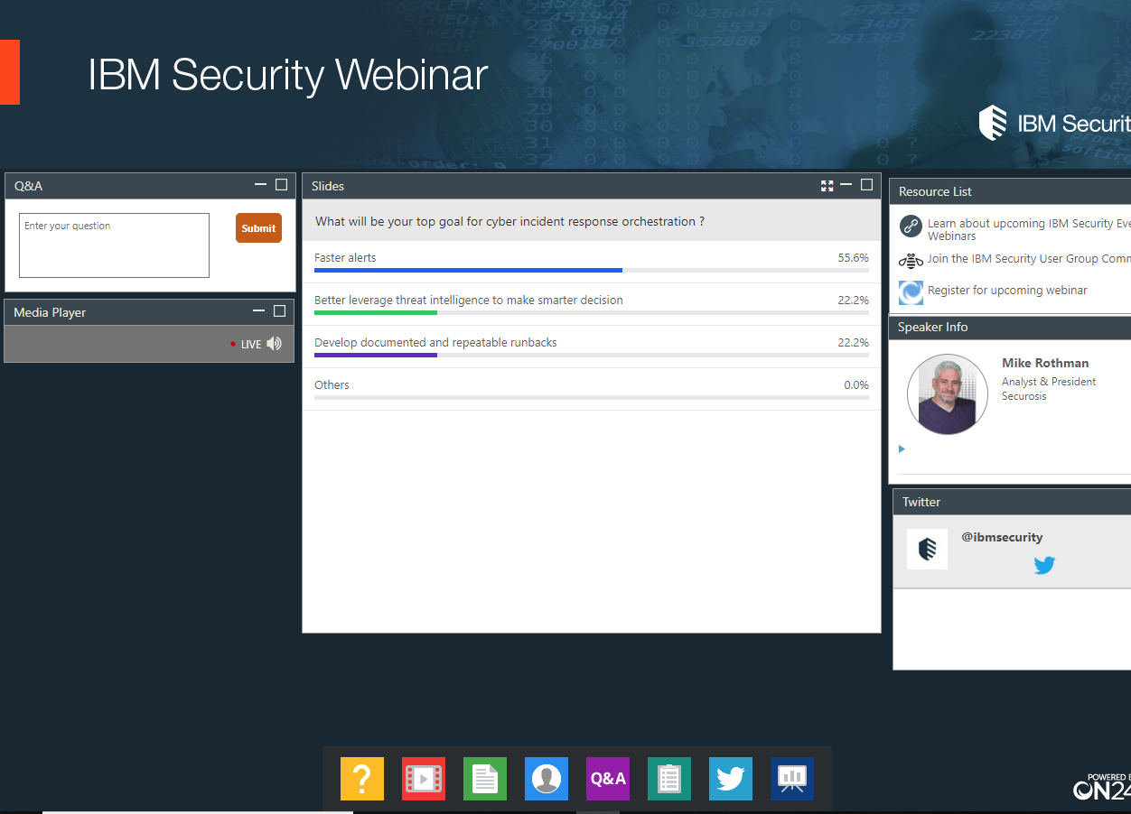
Task: Open the teal survey clipboard icon
Action: click(669, 778)
